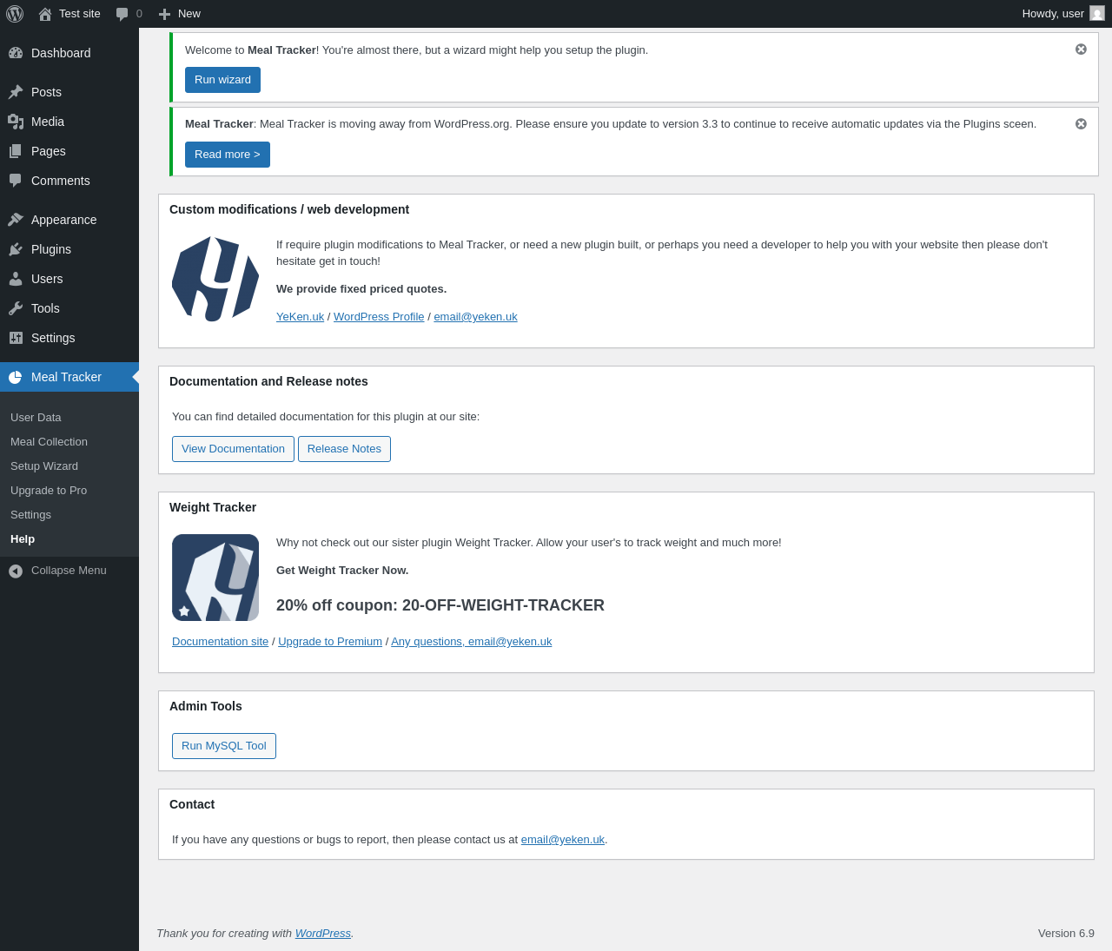The width and height of the screenshot is (1112, 951).
Task: Click the Comments icon in sidebar
Action: [x=16, y=181]
